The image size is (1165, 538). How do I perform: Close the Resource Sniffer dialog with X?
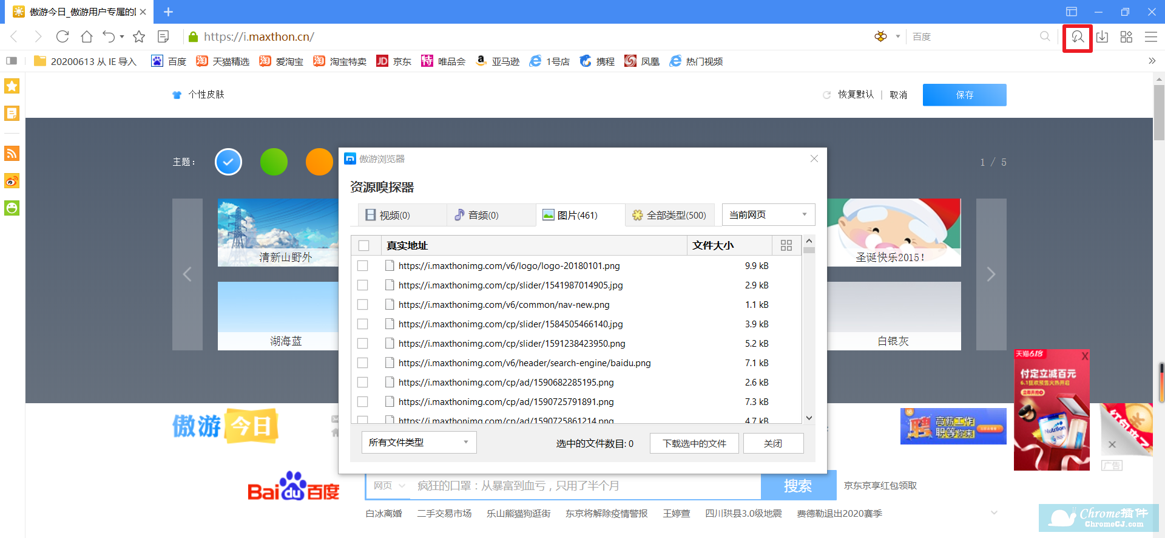pos(814,158)
